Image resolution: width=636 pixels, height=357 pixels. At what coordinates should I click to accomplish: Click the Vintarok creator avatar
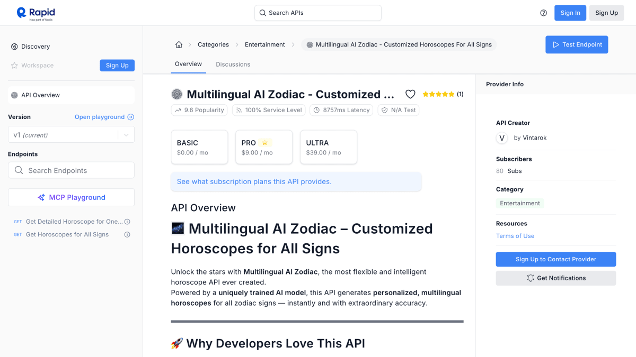[502, 138]
